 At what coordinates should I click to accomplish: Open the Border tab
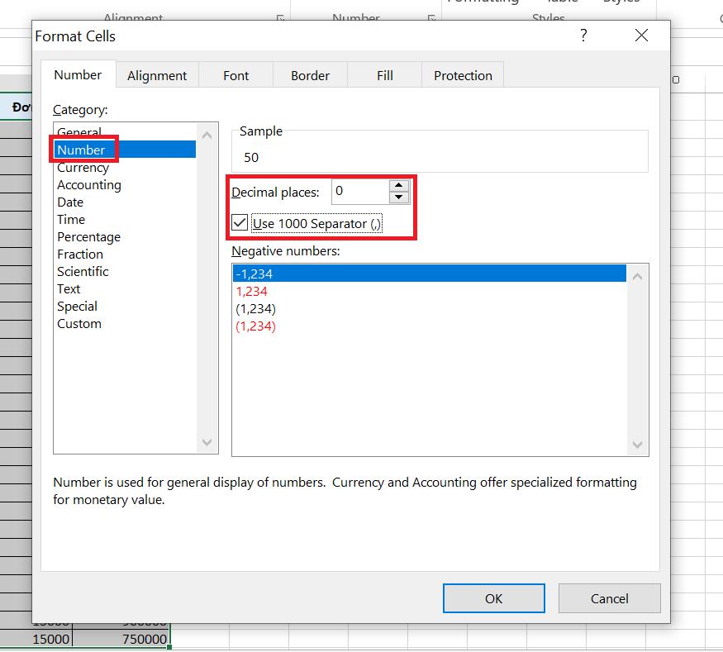(310, 76)
